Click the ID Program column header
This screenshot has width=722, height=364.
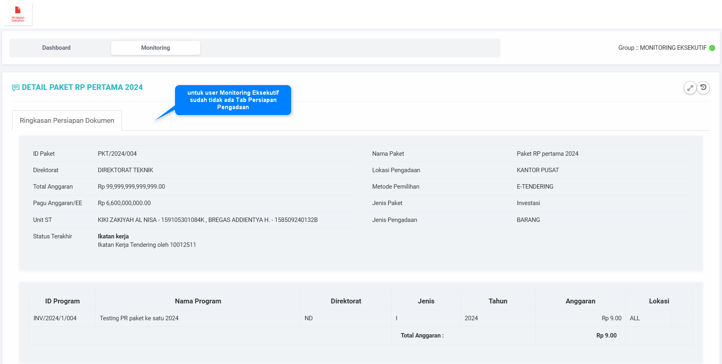[x=62, y=301]
